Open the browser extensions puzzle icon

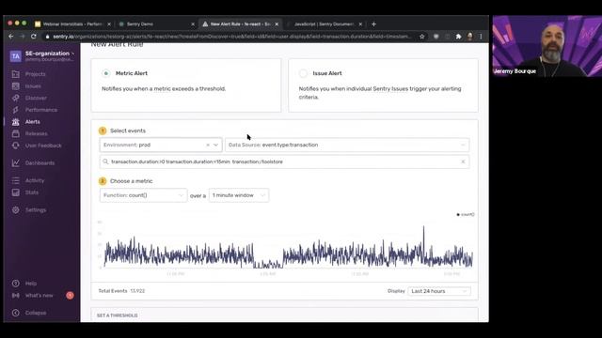[458, 37]
